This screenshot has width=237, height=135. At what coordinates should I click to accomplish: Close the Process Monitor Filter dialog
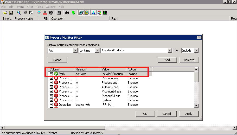tap(199, 38)
